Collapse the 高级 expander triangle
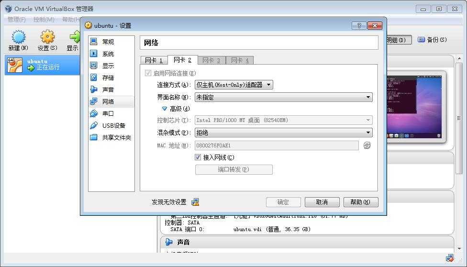467x267 pixels. coord(165,109)
